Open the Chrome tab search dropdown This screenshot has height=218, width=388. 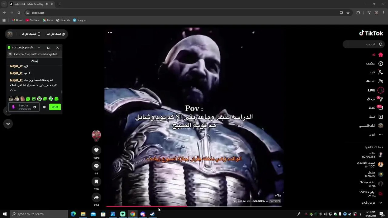coord(4,4)
